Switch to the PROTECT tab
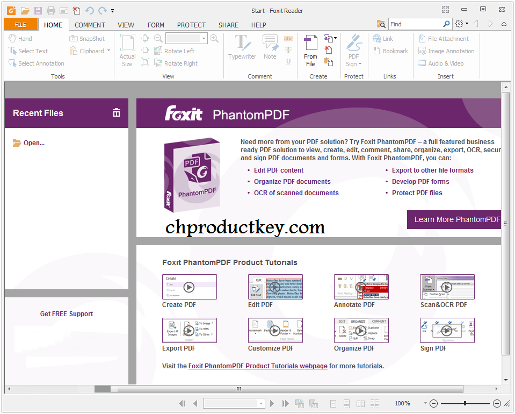The height and width of the screenshot is (414, 515). point(191,25)
